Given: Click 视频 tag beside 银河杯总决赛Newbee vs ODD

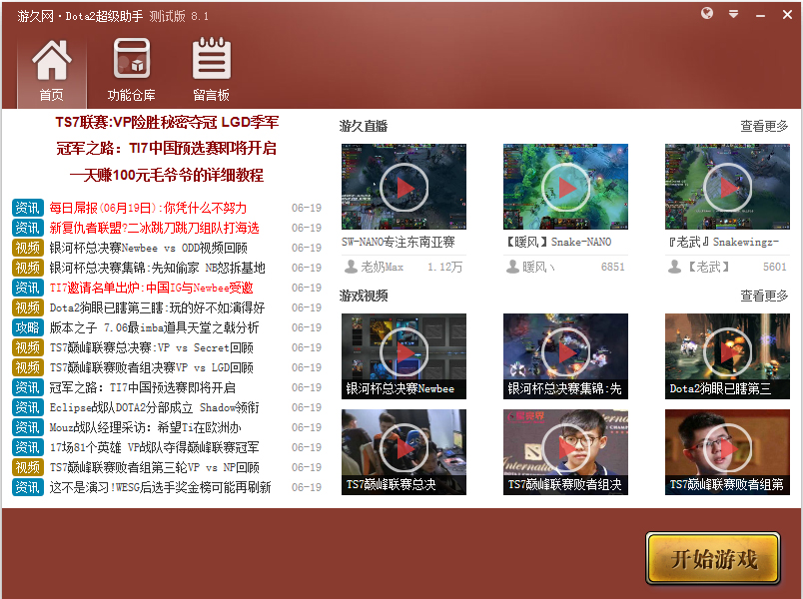Looking at the screenshot, I should coord(28,248).
